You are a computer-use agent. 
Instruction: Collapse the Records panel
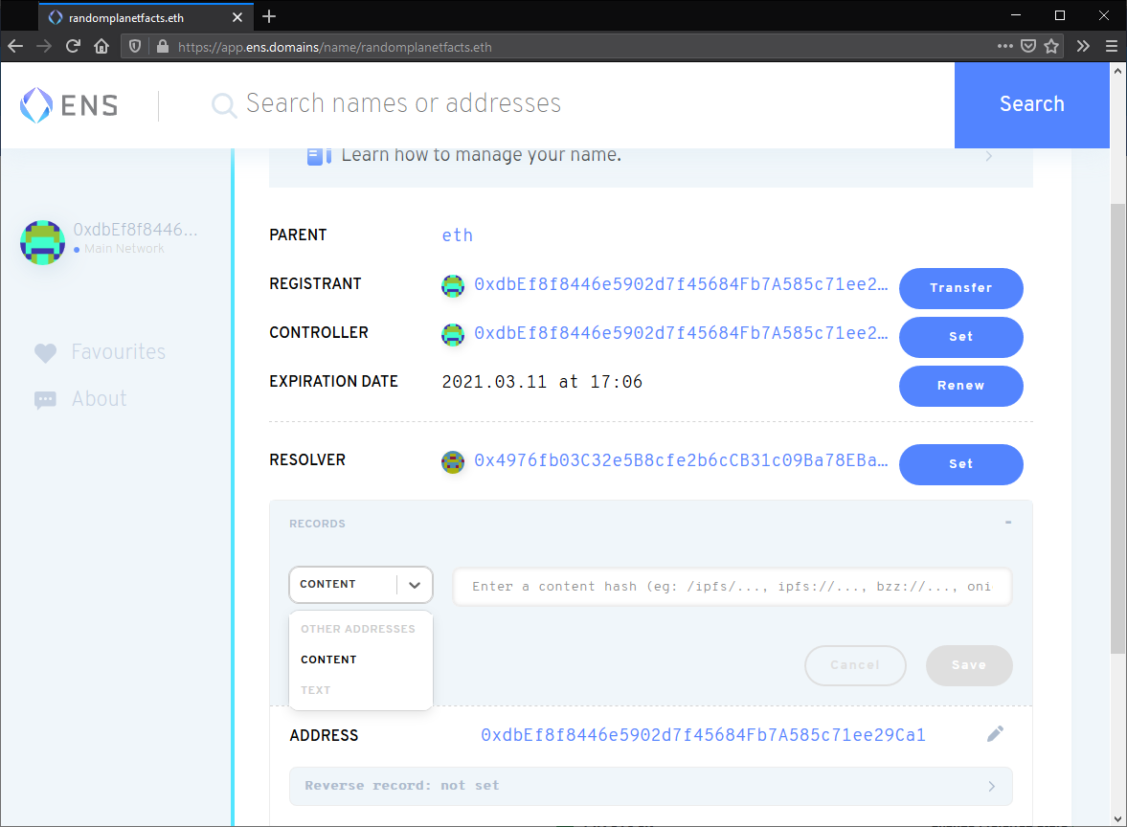pyautogui.click(x=1007, y=523)
